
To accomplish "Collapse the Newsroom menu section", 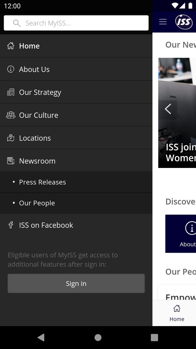I will pos(76,161).
